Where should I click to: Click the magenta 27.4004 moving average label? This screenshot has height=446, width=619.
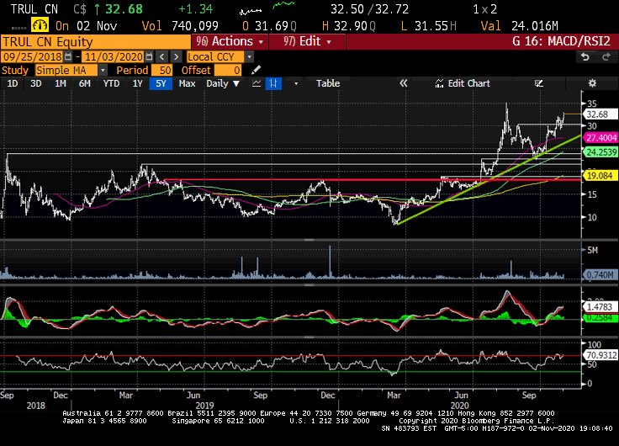coord(600,138)
